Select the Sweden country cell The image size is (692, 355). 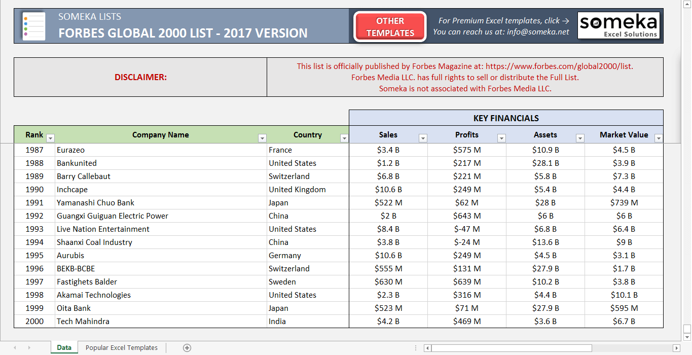point(308,282)
